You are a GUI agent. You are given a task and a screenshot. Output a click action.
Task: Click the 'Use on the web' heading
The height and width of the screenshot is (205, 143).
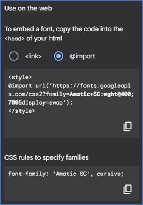28,8
